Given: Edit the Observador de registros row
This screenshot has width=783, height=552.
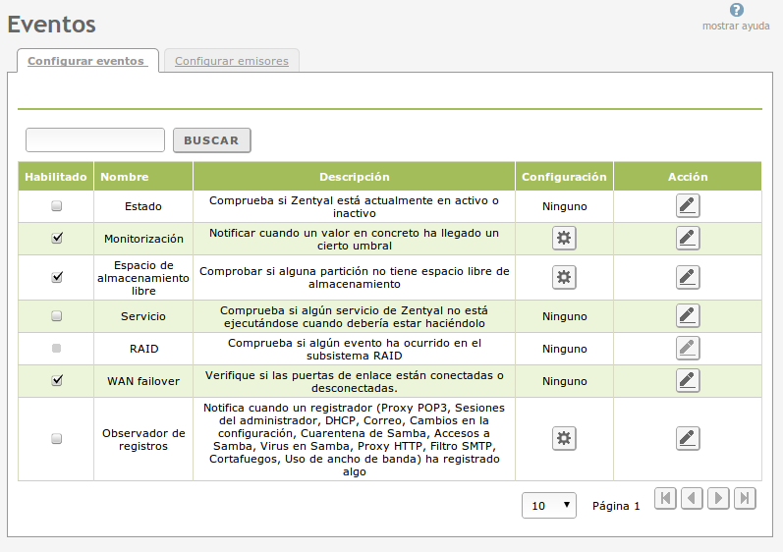Looking at the screenshot, I should 688,438.
